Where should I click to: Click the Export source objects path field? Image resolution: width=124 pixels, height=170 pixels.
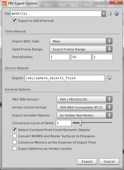(65, 78)
